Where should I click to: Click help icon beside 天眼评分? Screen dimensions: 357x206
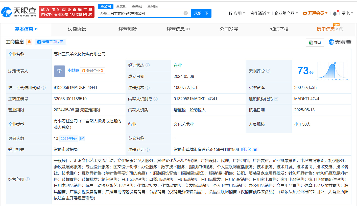268,71
